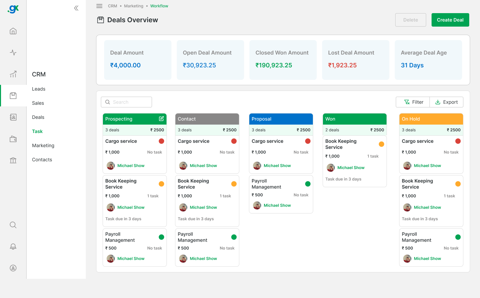Viewport: 480px width, 298px height.
Task: Select Task in CRM menu
Action: tap(37, 131)
